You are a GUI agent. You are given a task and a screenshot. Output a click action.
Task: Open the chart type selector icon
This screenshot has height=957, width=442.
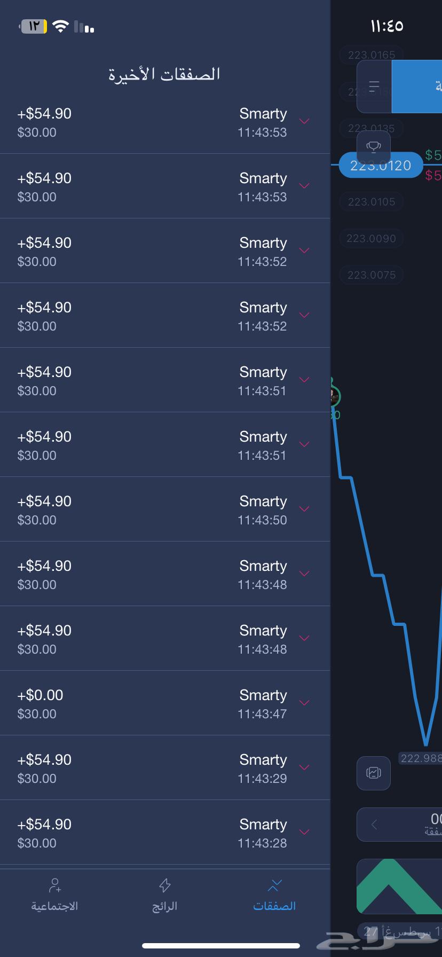click(373, 773)
